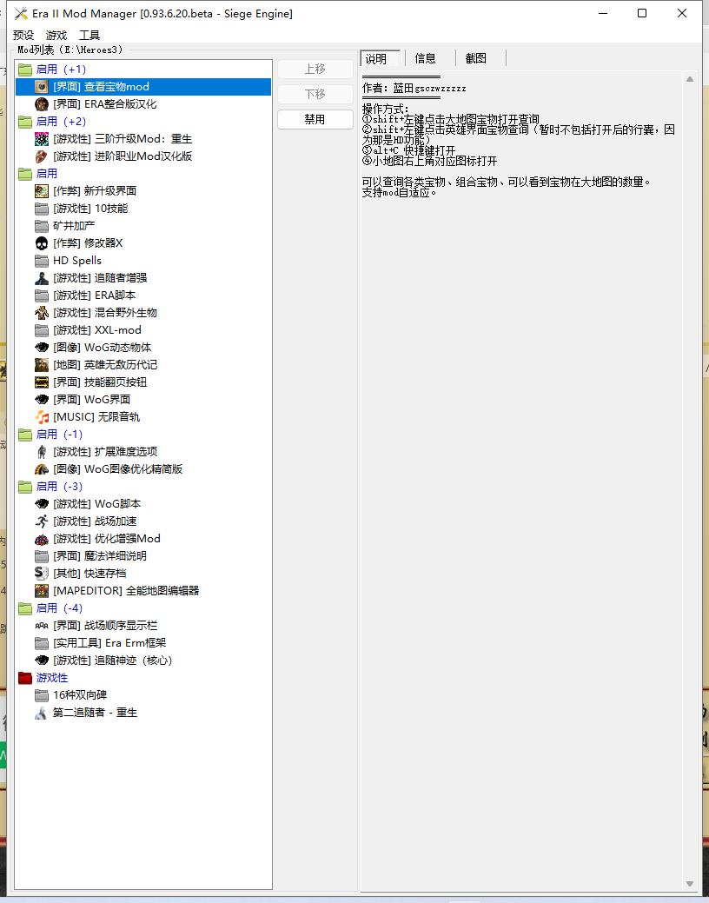Image resolution: width=709 pixels, height=903 pixels.
Task: Select the HD Spells mod row
Action: [x=142, y=261]
